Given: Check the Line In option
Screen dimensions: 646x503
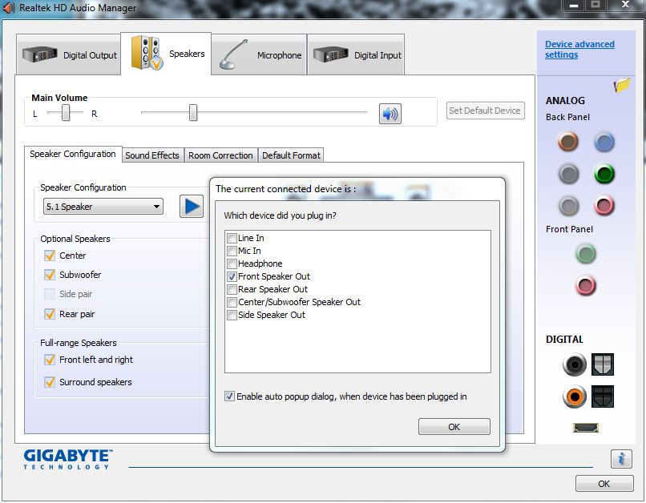Looking at the screenshot, I should [232, 238].
